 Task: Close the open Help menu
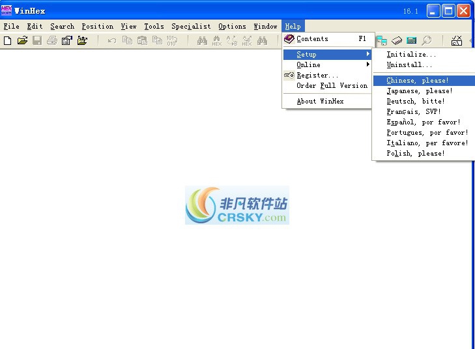coord(293,26)
